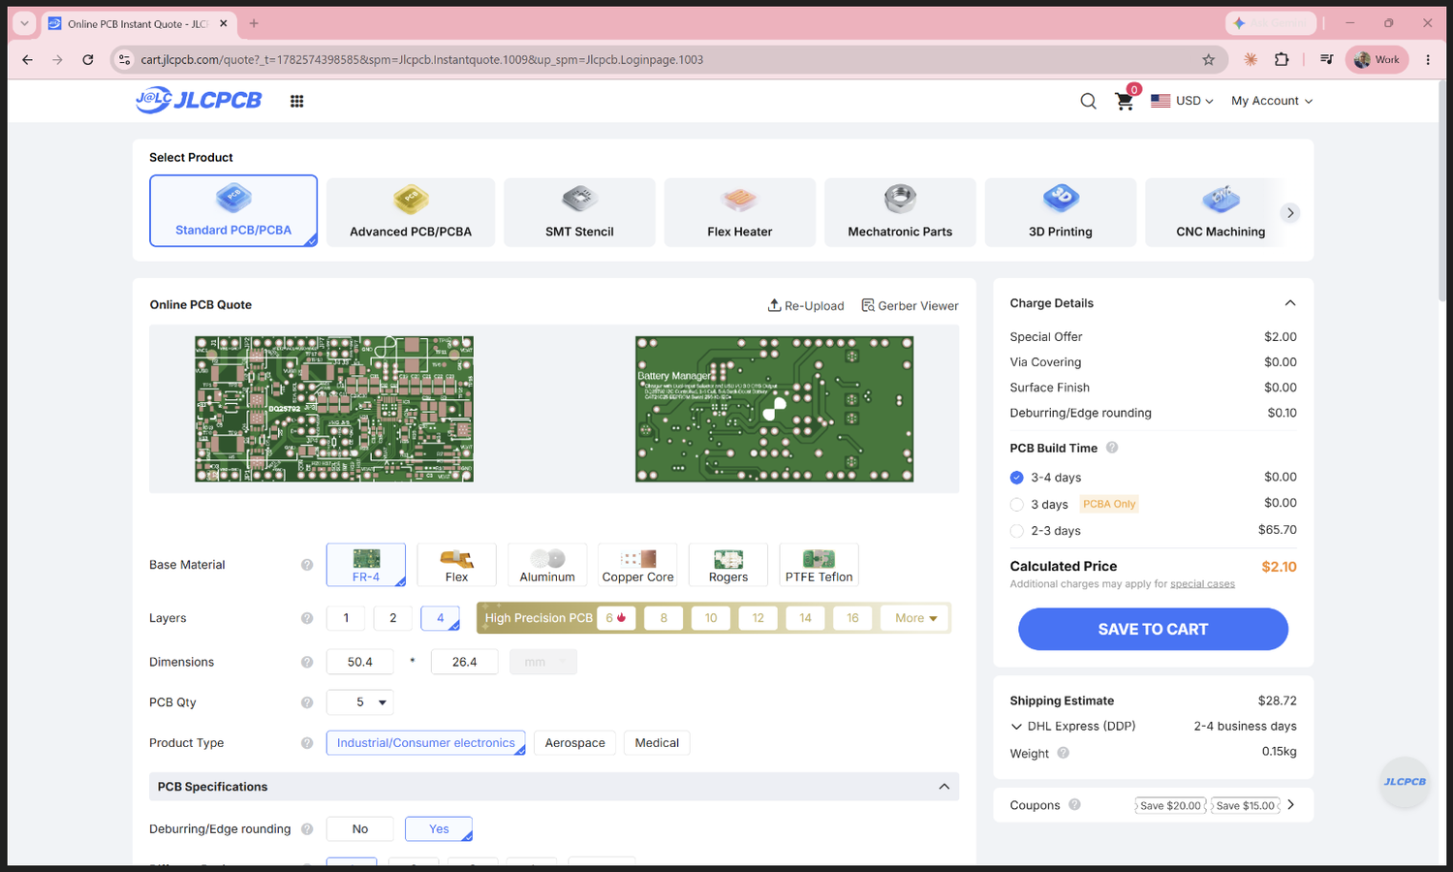Image resolution: width=1453 pixels, height=872 pixels.
Task: Open the apps grid menu icon
Action: coord(297,101)
